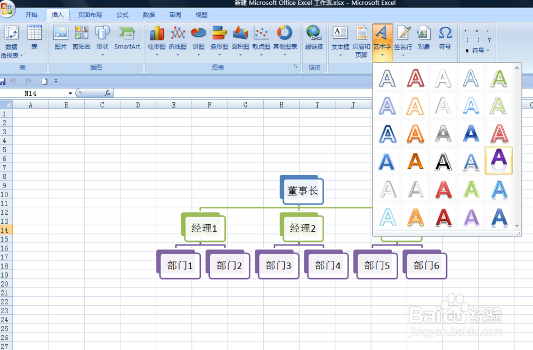Pick the solid dark orange WordArt in row four
The height and width of the screenshot is (350, 533).
pyautogui.click(x=415, y=161)
